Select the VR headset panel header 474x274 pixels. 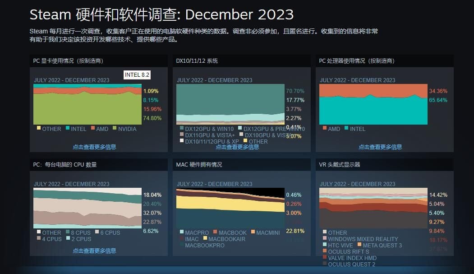click(385, 164)
